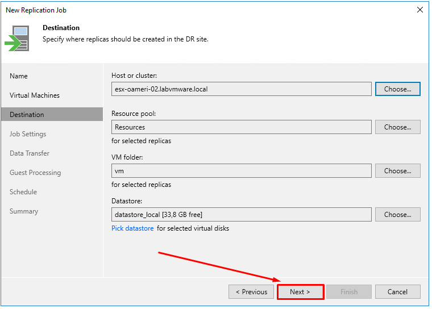Go to the Name step

click(x=19, y=76)
